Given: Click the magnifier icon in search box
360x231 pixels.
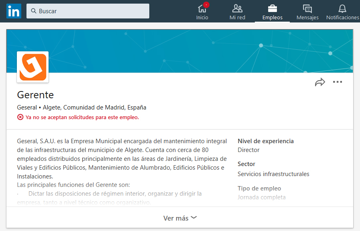Looking at the screenshot, I should (34, 11).
